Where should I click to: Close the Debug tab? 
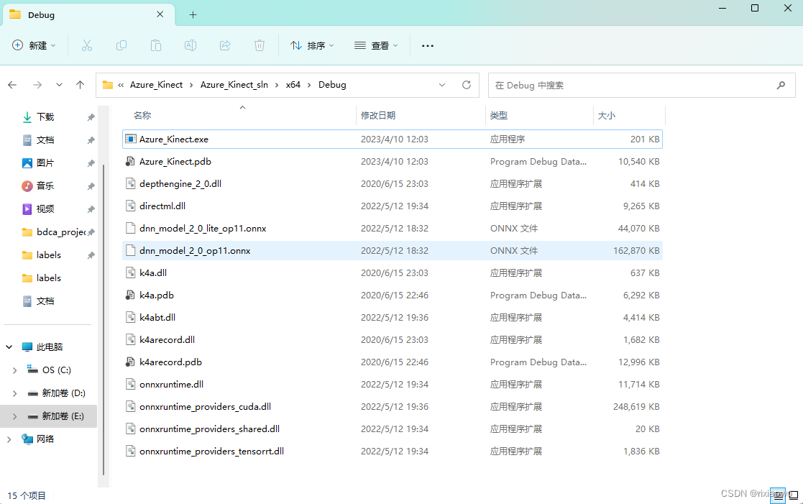[160, 14]
